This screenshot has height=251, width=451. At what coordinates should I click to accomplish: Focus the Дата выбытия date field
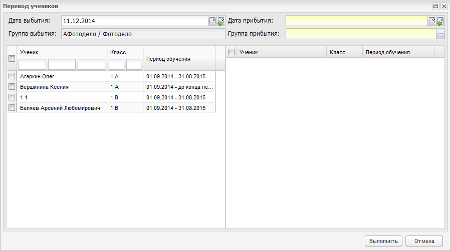(135, 21)
